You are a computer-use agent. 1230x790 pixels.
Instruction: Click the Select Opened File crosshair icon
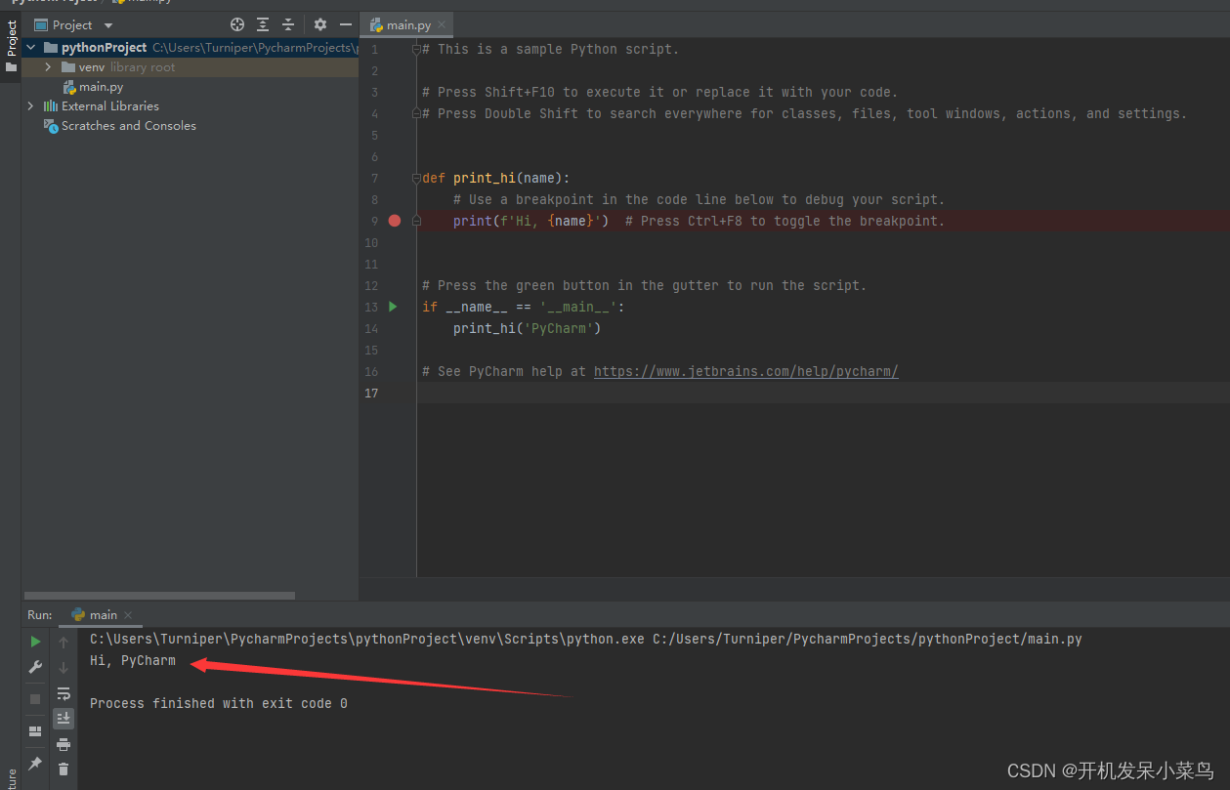pos(237,24)
